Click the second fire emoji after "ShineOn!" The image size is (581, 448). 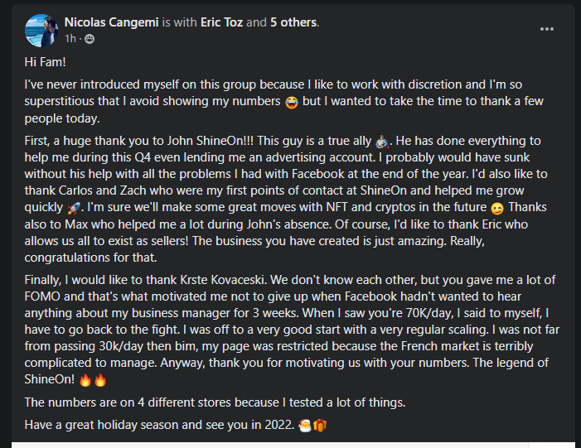click(100, 380)
